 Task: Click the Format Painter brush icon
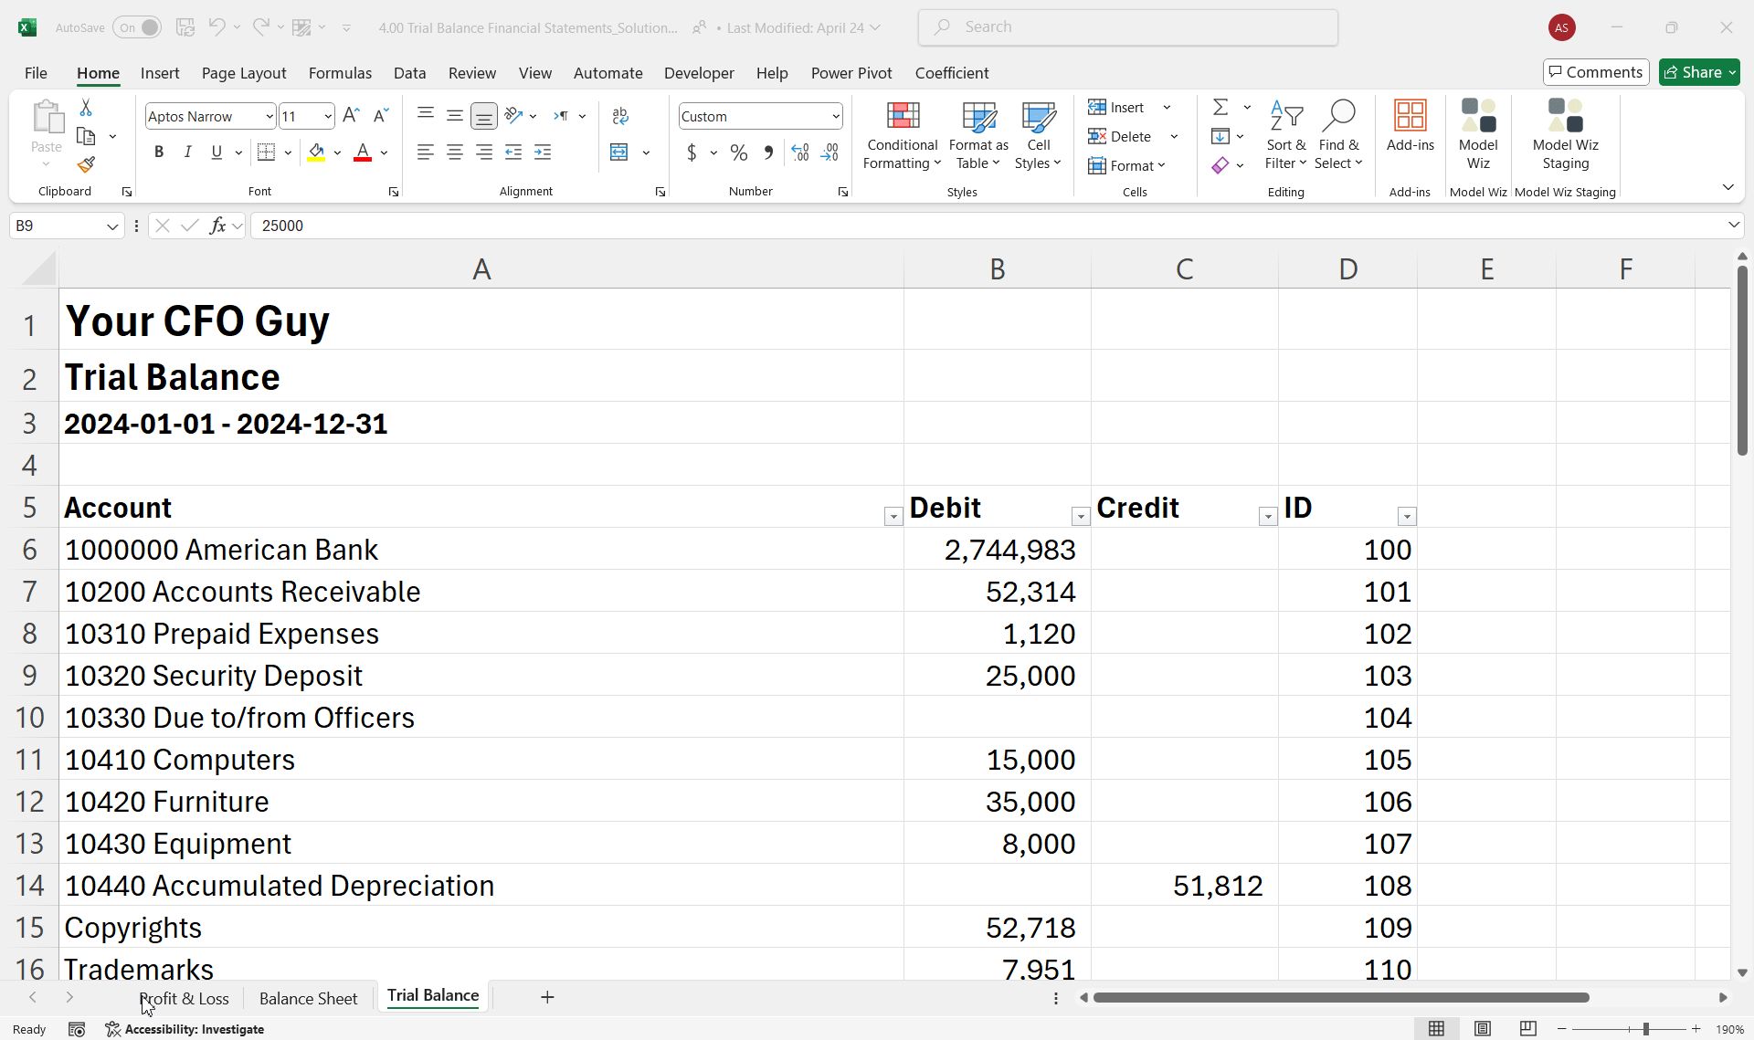[x=86, y=165]
